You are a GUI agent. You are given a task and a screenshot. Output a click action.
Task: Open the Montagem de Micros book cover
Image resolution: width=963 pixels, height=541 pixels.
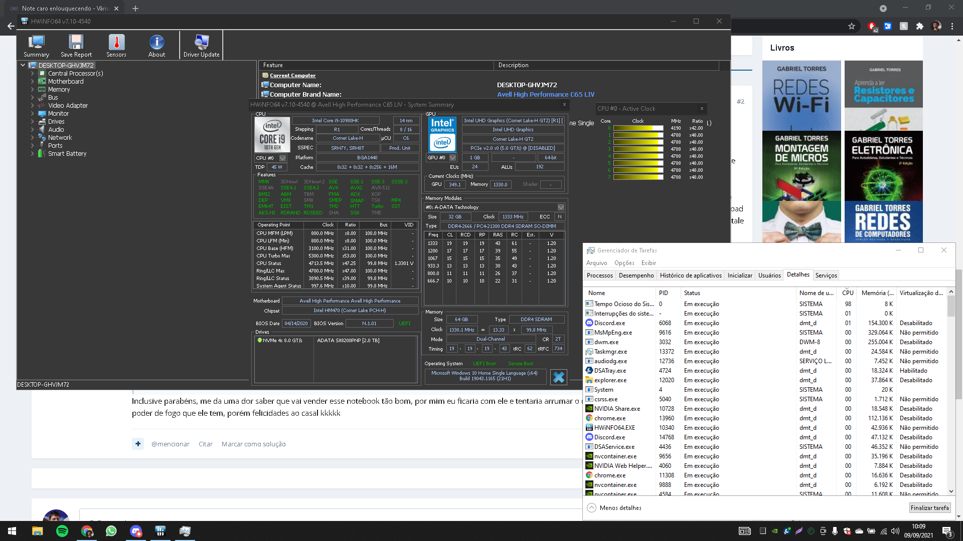pyautogui.click(x=801, y=166)
